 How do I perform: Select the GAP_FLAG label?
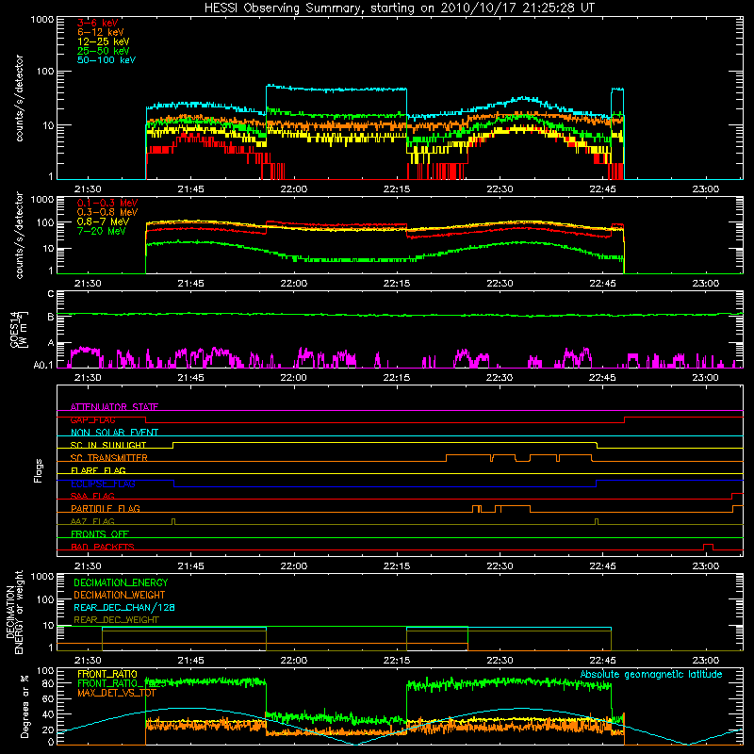tap(92, 419)
